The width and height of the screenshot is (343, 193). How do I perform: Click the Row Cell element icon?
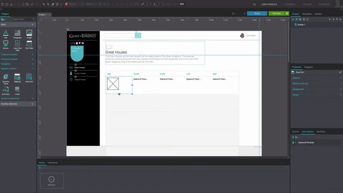(293, 72)
